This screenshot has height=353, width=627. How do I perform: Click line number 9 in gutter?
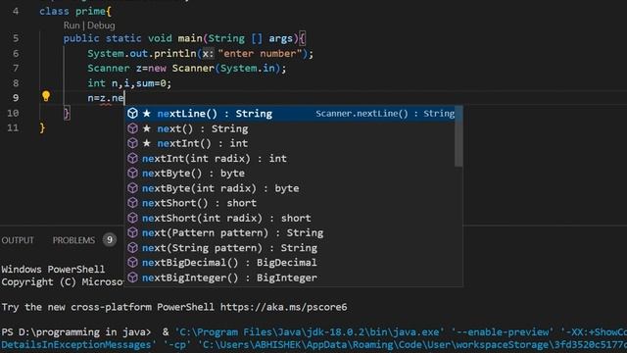16,98
